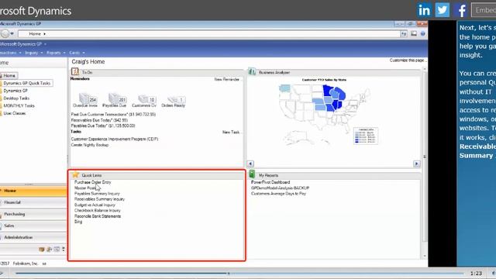Open Reconcile Bank Statements quick link
This screenshot has height=279, width=496.
[x=98, y=216]
